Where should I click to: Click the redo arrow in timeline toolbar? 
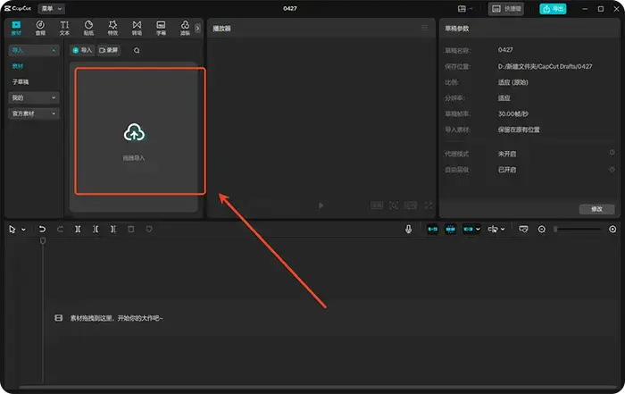click(x=60, y=229)
